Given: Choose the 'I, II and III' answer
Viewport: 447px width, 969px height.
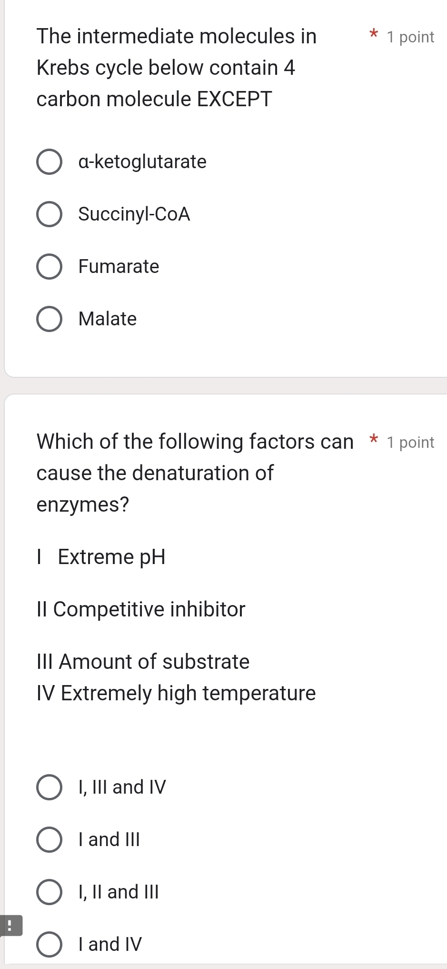Looking at the screenshot, I should click(x=50, y=892).
